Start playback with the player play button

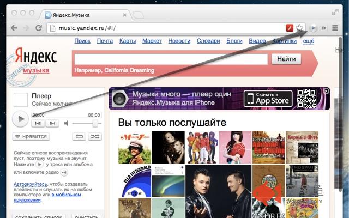tap(20, 119)
